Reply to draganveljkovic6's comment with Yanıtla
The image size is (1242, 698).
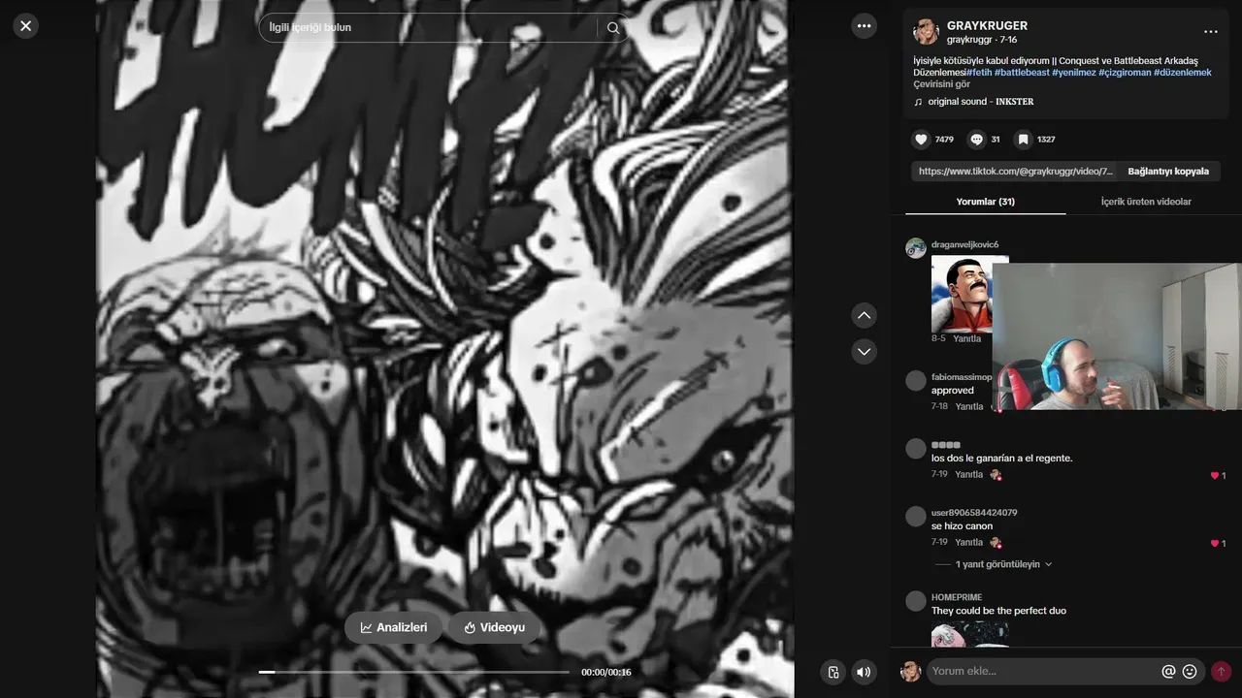[x=966, y=338]
